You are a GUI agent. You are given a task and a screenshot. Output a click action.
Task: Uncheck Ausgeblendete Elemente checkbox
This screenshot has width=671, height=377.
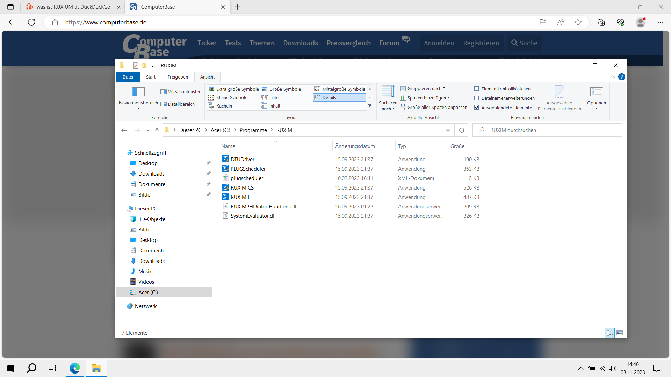(x=477, y=108)
